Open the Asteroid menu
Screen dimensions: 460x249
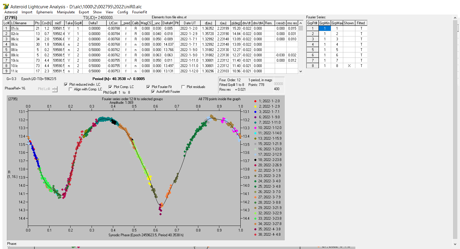point(11,12)
